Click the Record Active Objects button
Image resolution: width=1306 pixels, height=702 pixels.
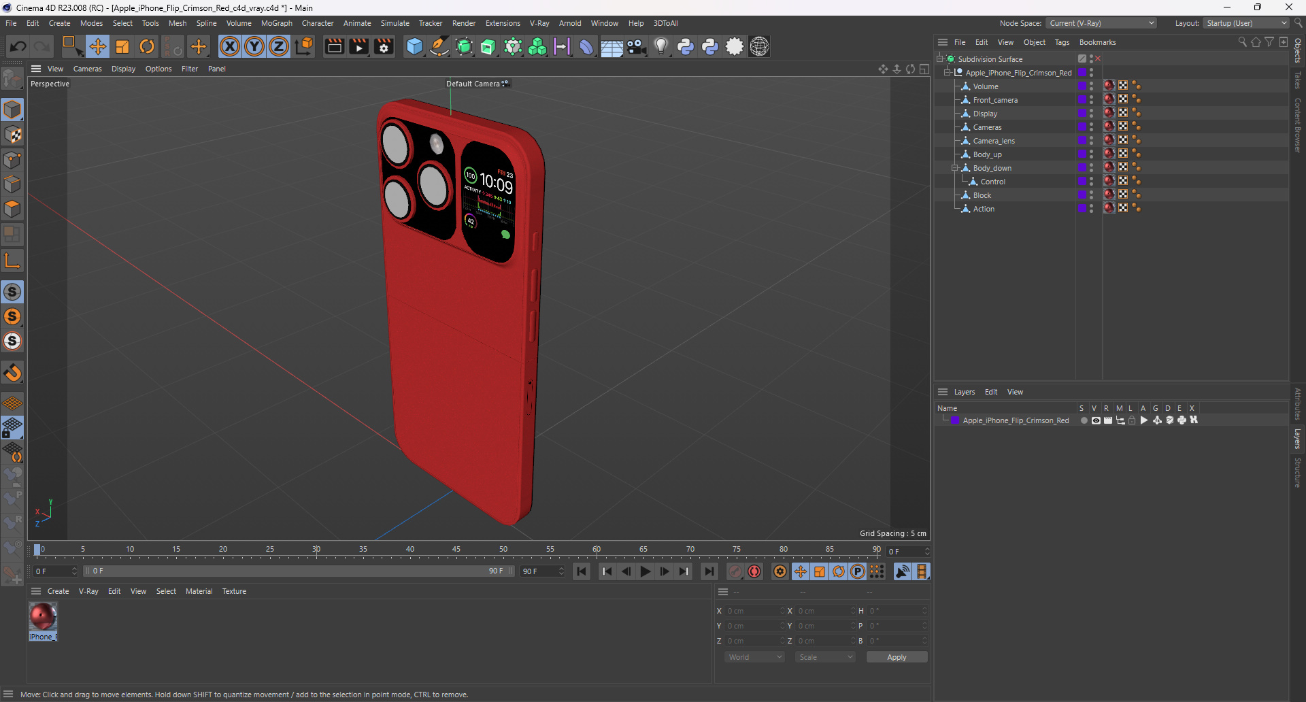tap(735, 571)
